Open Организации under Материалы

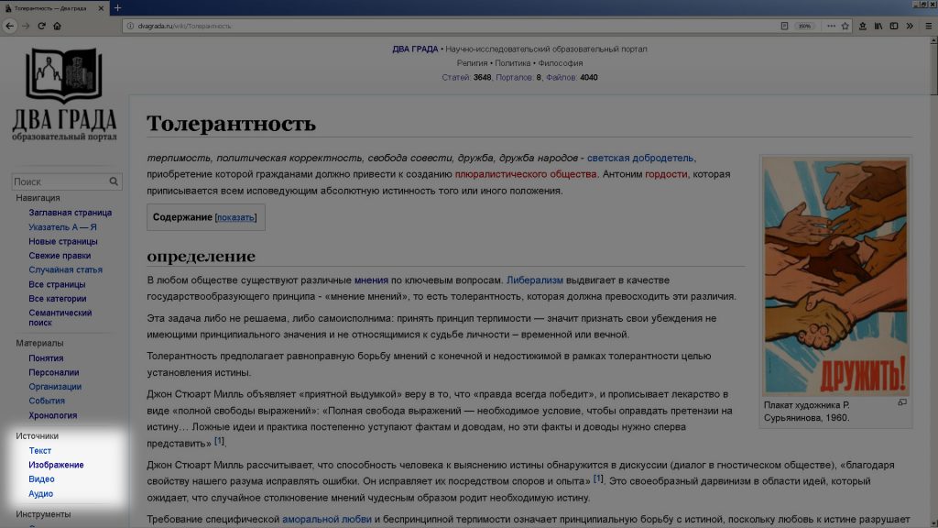pos(55,387)
